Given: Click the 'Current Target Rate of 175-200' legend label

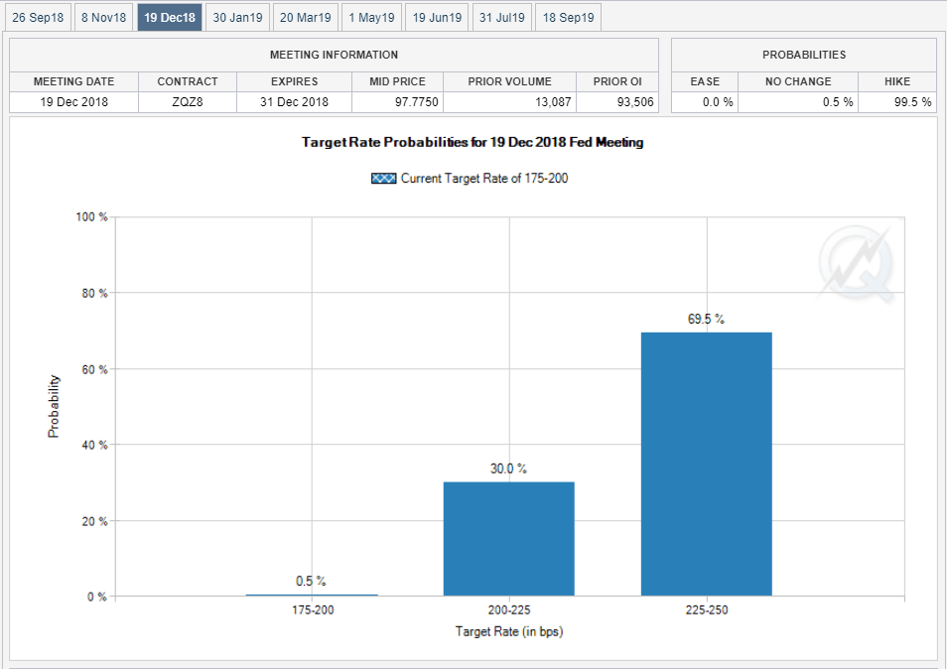Looking at the screenshot, I should tap(484, 178).
